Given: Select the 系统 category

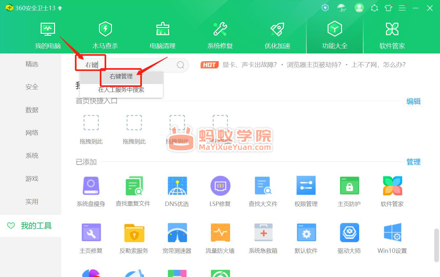Looking at the screenshot, I should pyautogui.click(x=32, y=156).
